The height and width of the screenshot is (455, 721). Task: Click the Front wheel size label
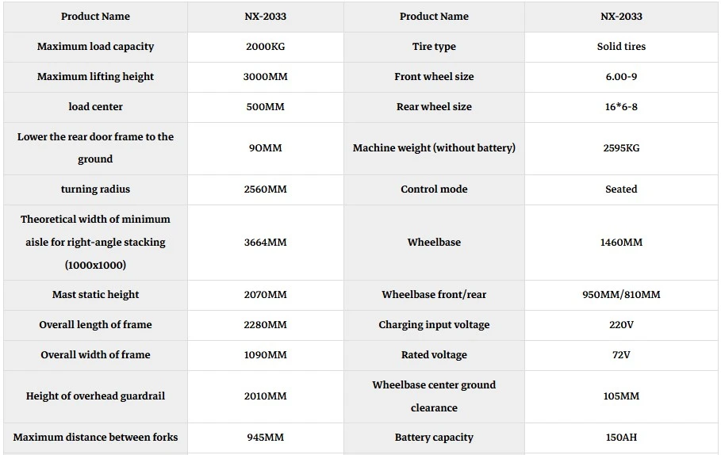pyautogui.click(x=434, y=77)
